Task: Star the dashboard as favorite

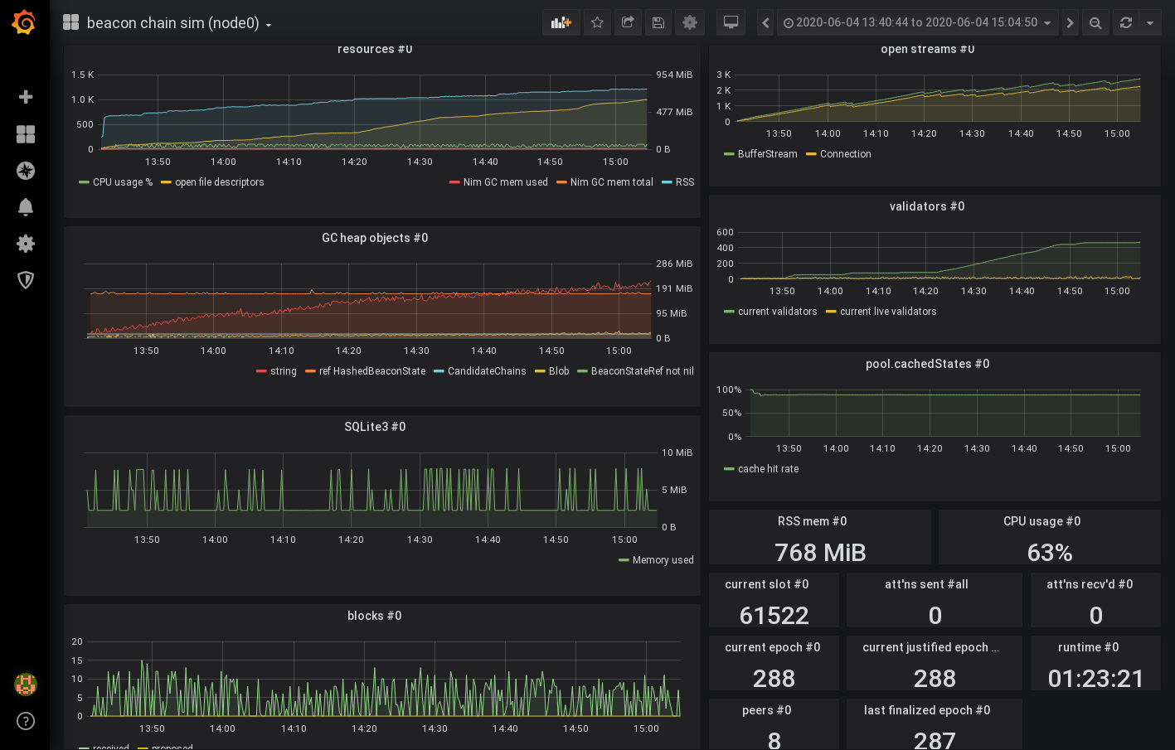Action: click(597, 22)
